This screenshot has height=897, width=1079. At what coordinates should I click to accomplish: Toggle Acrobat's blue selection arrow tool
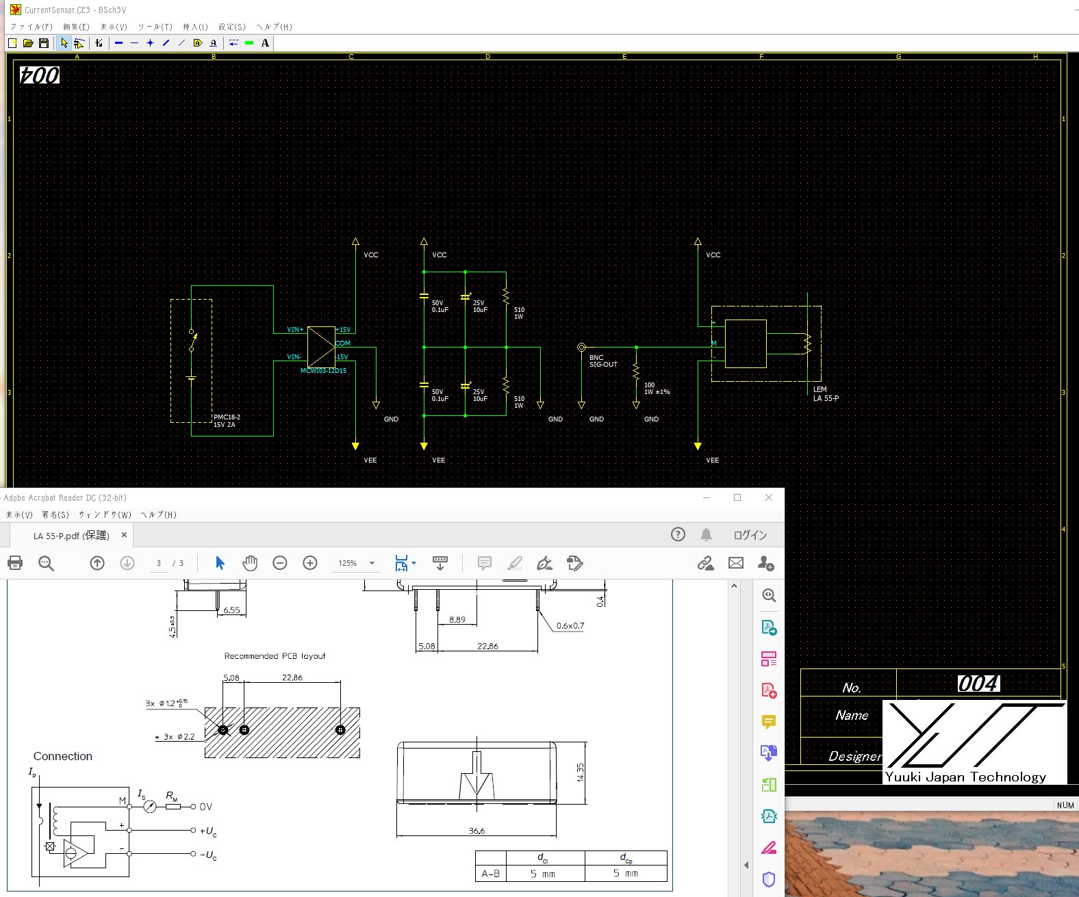click(x=220, y=563)
